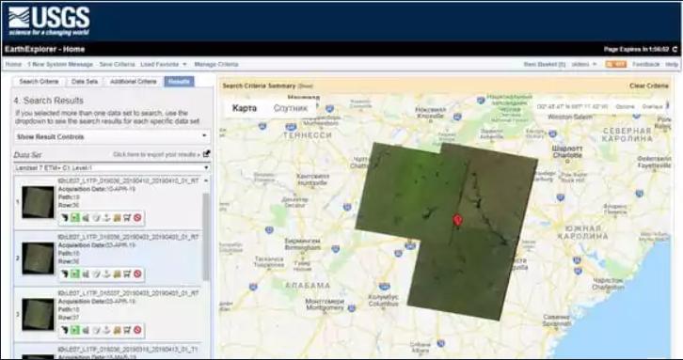Screen dimensions: 683x360
Task: Show footprint for result 3 scene
Action: 65,330
